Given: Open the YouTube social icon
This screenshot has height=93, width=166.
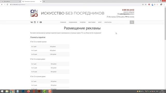Looking at the screenshot, I should click(x=41, y=22).
